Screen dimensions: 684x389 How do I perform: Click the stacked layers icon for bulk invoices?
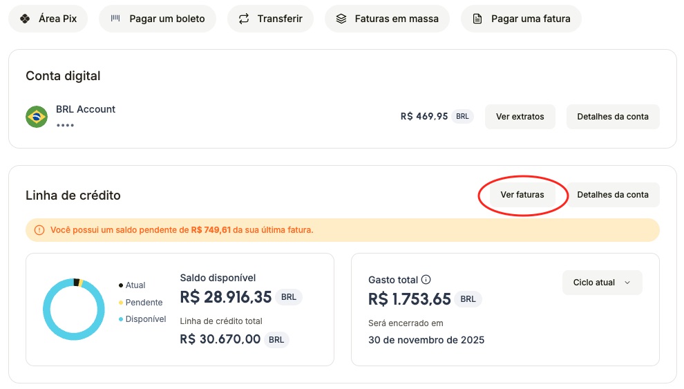pyautogui.click(x=341, y=19)
